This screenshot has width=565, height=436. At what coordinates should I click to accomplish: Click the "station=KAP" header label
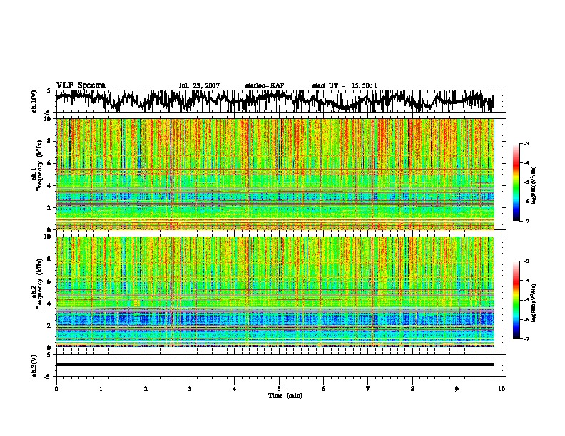(264, 85)
